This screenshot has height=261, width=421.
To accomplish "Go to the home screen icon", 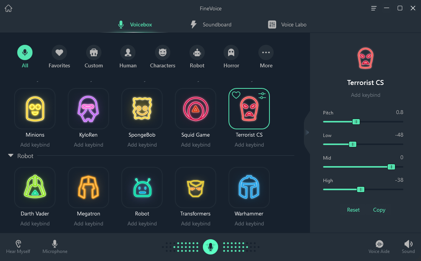I will [8, 8].
